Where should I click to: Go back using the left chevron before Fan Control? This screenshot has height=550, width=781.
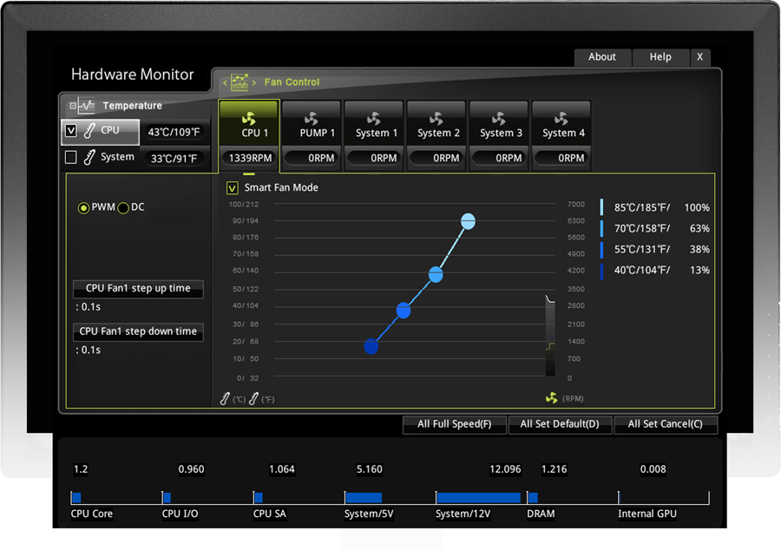point(224,82)
